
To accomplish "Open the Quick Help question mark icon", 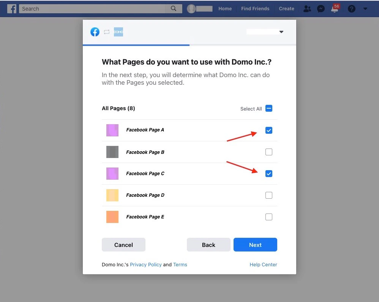I will tap(351, 9).
